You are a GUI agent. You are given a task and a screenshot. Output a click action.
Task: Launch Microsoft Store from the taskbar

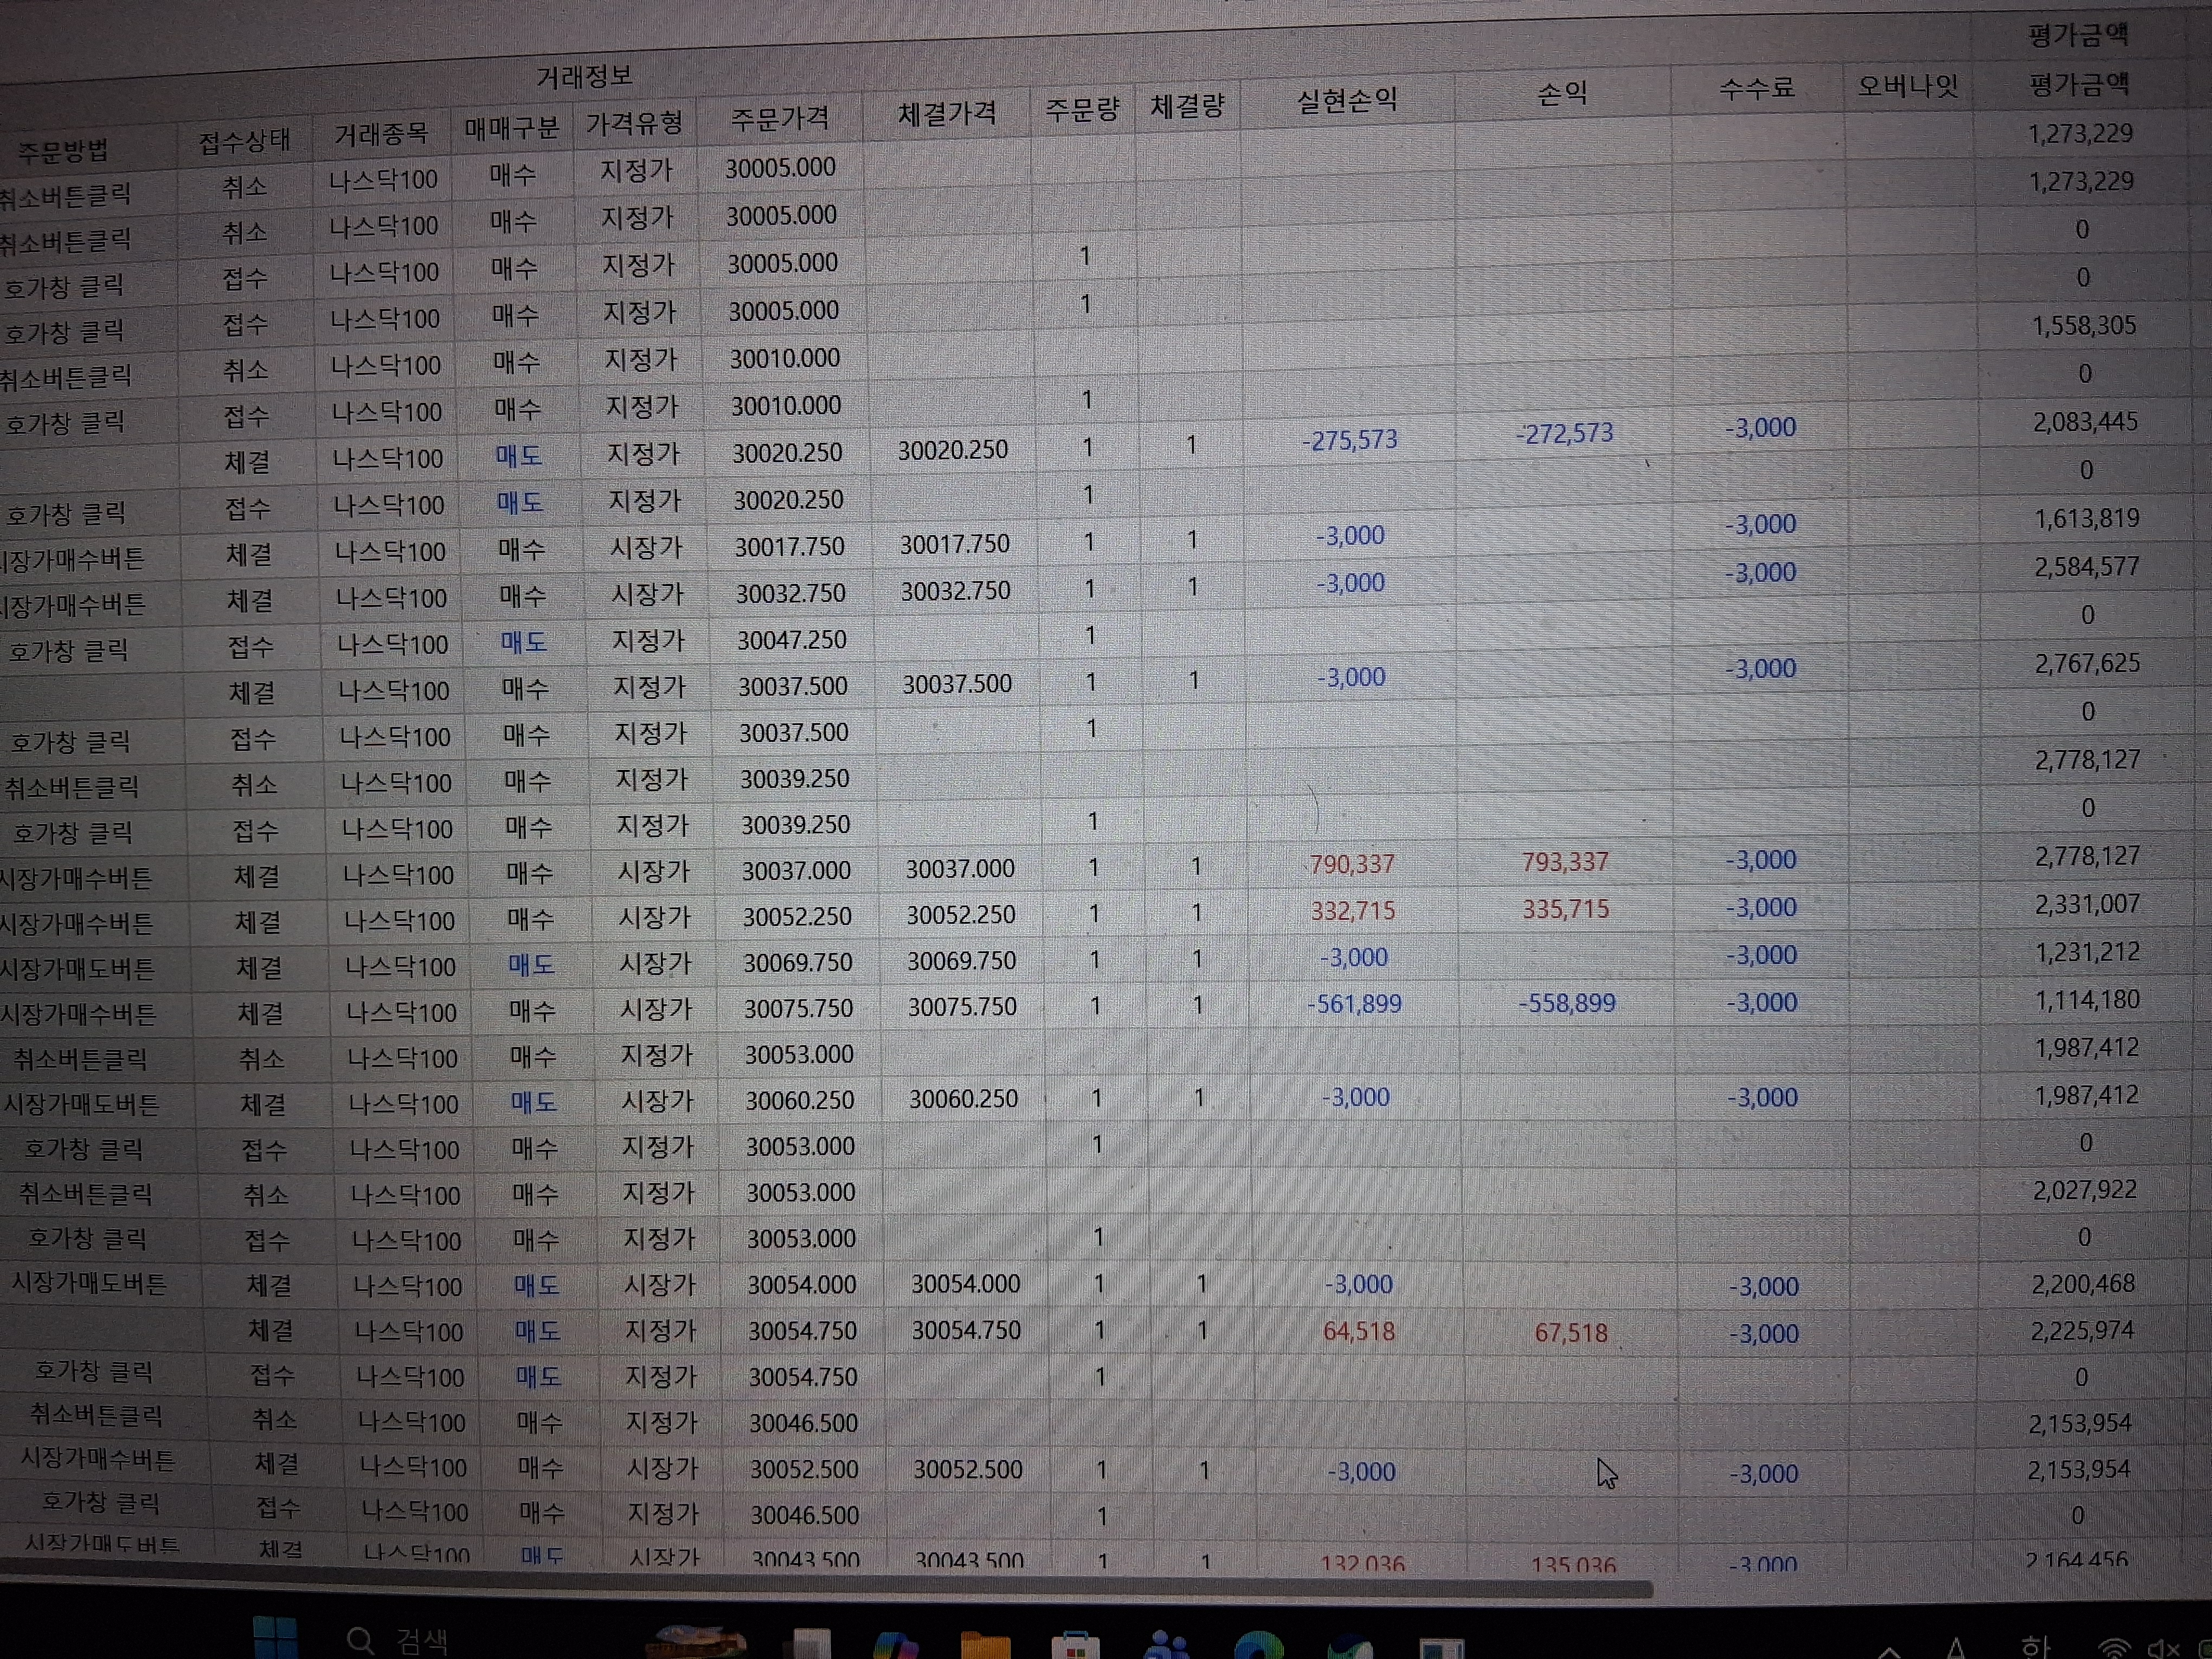tap(1075, 1646)
